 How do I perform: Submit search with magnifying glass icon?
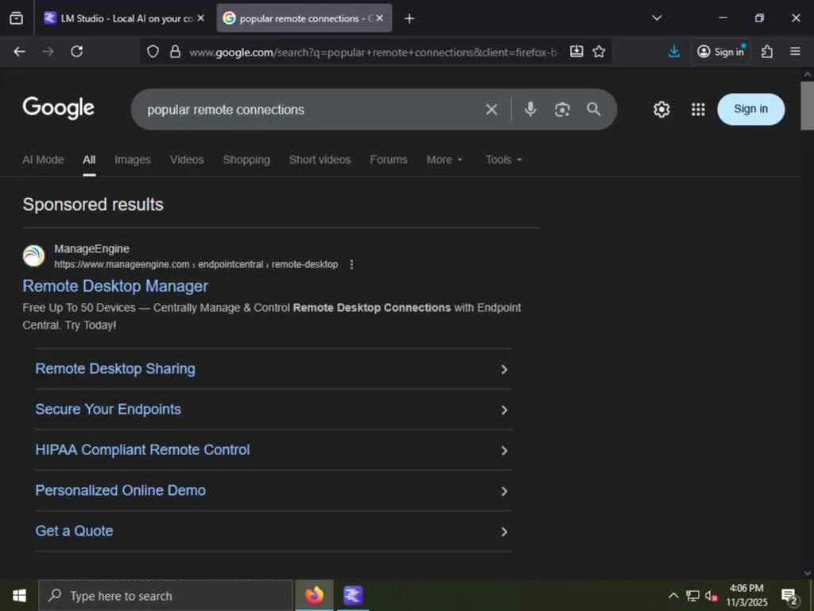pos(593,109)
